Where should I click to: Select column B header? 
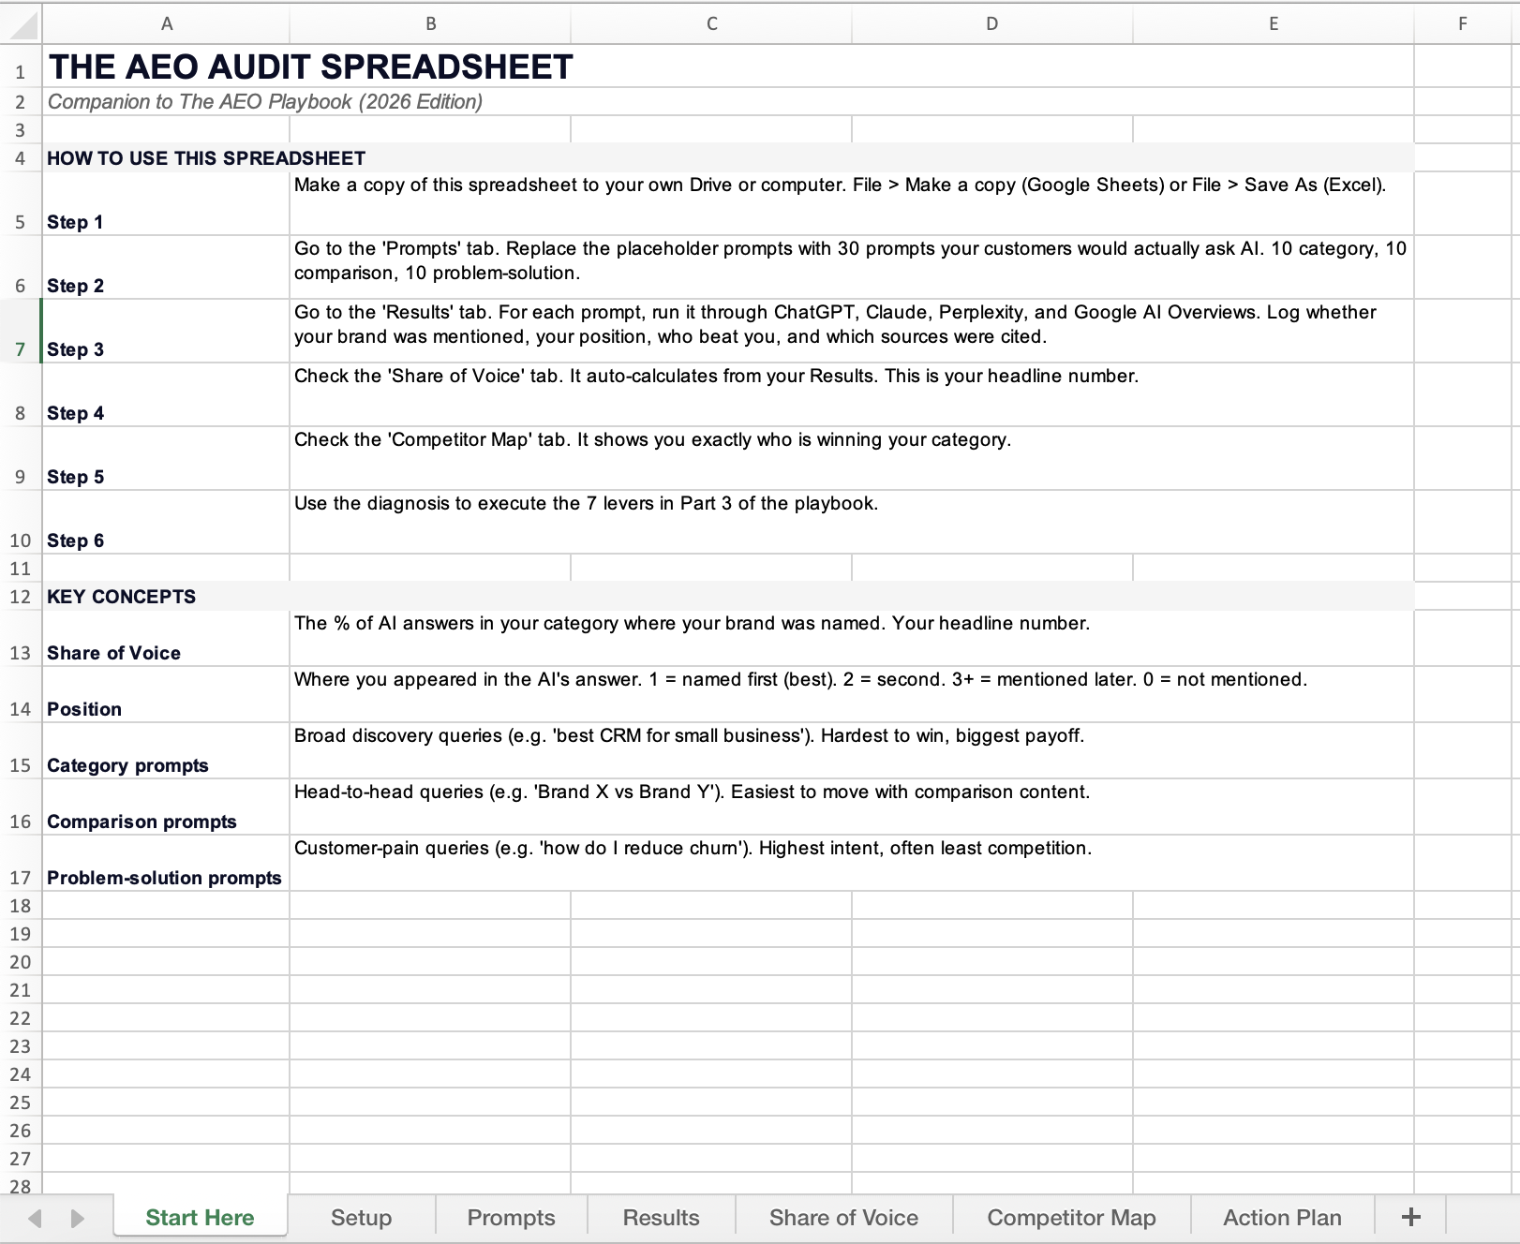430,23
